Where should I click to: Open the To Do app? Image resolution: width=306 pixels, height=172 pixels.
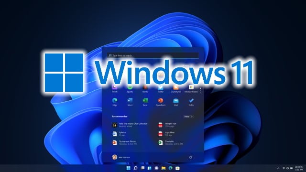point(191,102)
